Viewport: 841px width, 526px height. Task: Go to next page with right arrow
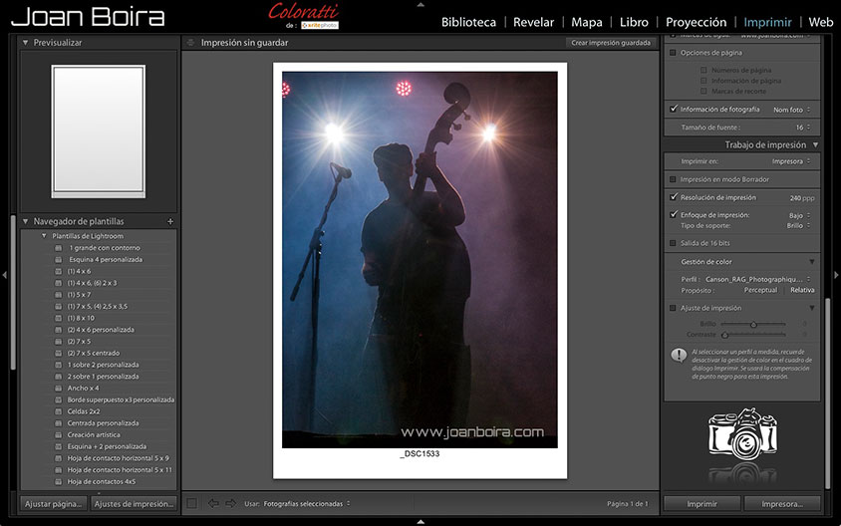point(230,503)
